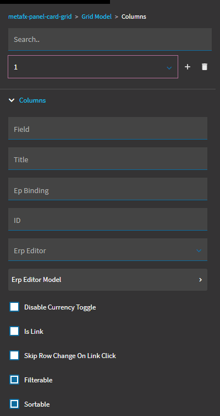The width and height of the screenshot is (220, 416).
Task: Select the current Columns breadcrumb text
Action: (134, 17)
